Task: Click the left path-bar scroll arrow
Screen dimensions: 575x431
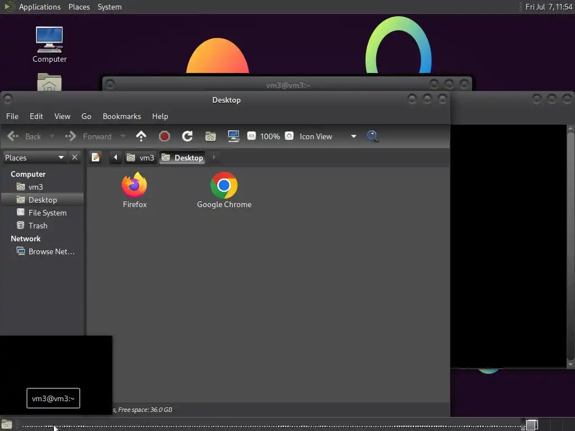Action: tap(116, 157)
